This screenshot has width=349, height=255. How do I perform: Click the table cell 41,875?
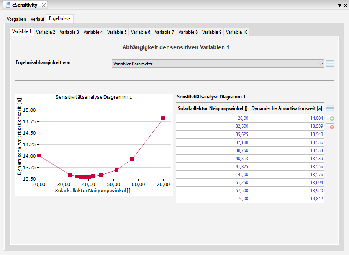pos(213,167)
